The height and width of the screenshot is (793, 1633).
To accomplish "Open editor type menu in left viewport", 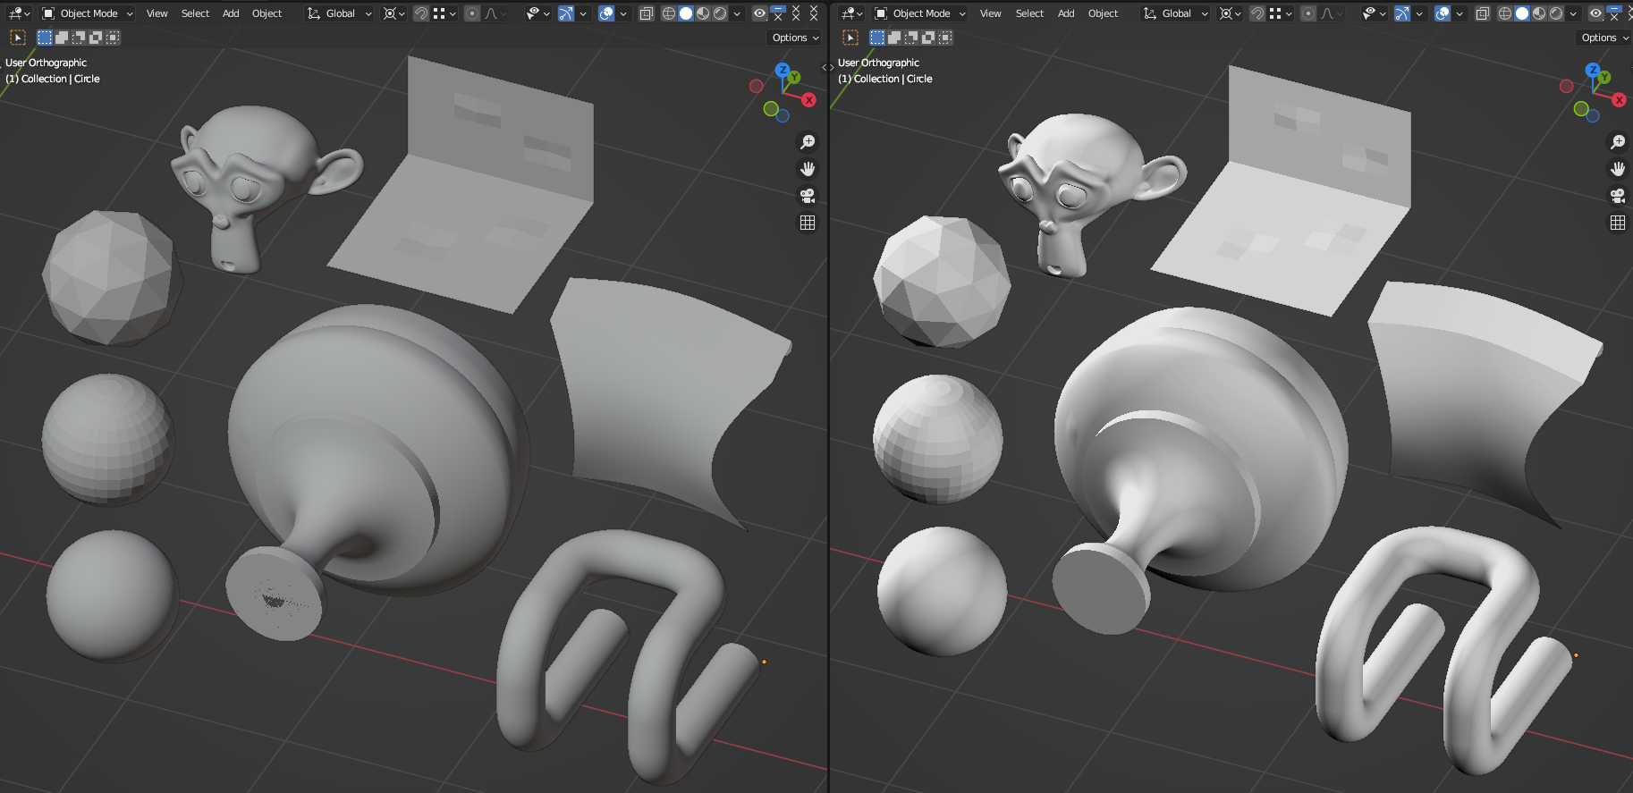I will coord(18,13).
